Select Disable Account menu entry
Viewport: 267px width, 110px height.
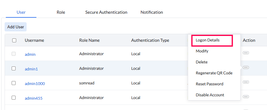pyautogui.click(x=210, y=95)
